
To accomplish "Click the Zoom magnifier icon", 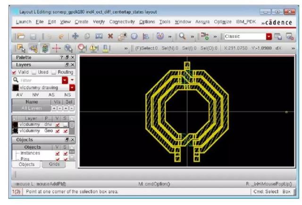I will (182, 36).
